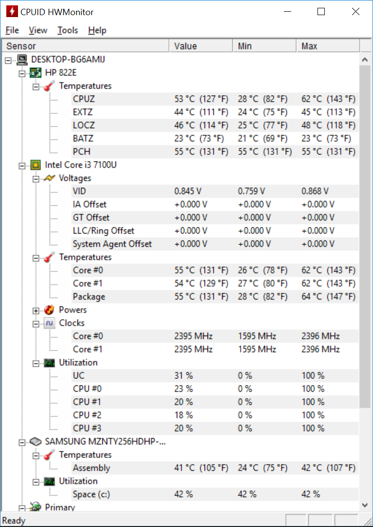Click the scrollbar down arrow
The width and height of the screenshot is (373, 527).
click(x=365, y=505)
